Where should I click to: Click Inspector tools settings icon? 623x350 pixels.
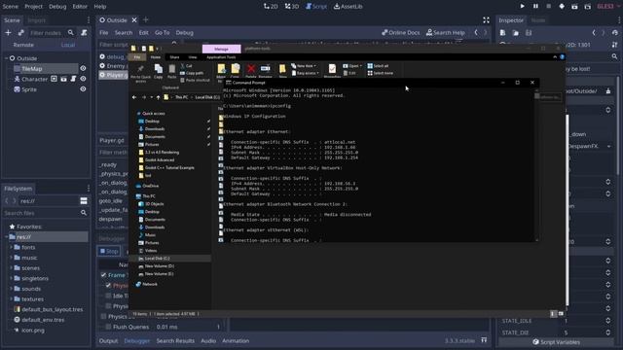tap(614, 45)
